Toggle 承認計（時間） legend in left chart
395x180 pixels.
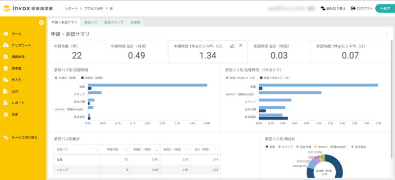pyautogui.click(x=92, y=78)
